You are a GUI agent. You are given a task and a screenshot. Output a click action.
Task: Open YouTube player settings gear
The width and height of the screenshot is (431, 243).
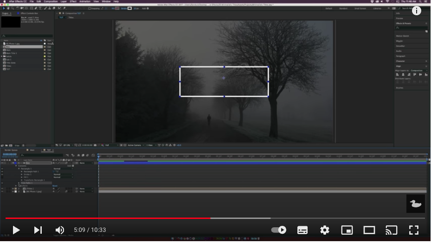pyautogui.click(x=325, y=230)
